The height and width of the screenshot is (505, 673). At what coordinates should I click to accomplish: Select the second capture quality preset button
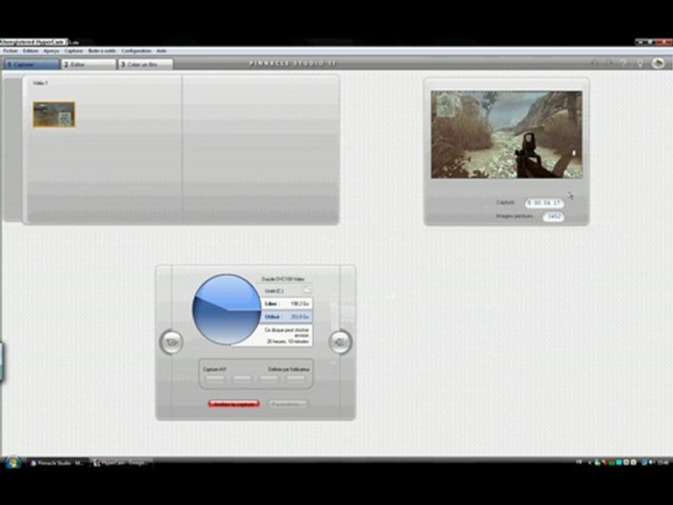click(x=242, y=379)
